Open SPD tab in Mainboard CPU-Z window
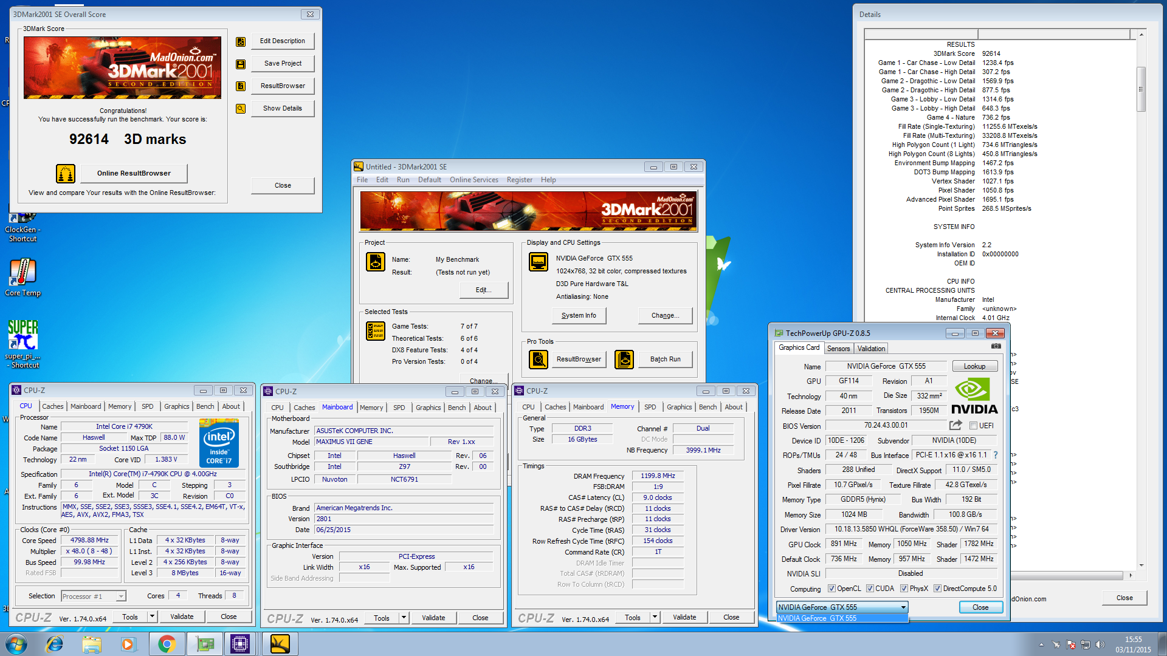 pos(399,408)
